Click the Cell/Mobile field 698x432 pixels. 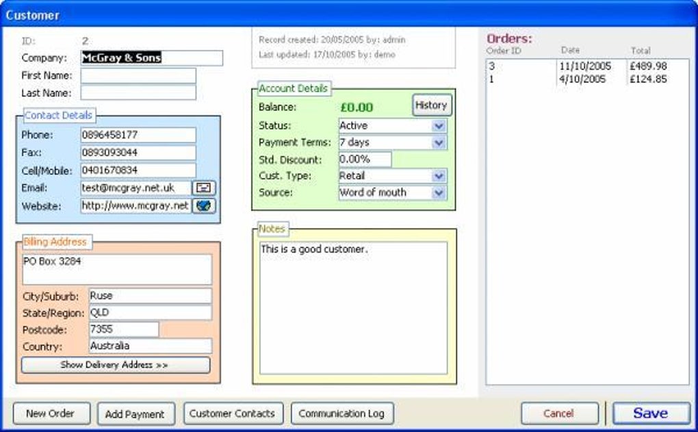pyautogui.click(x=138, y=170)
